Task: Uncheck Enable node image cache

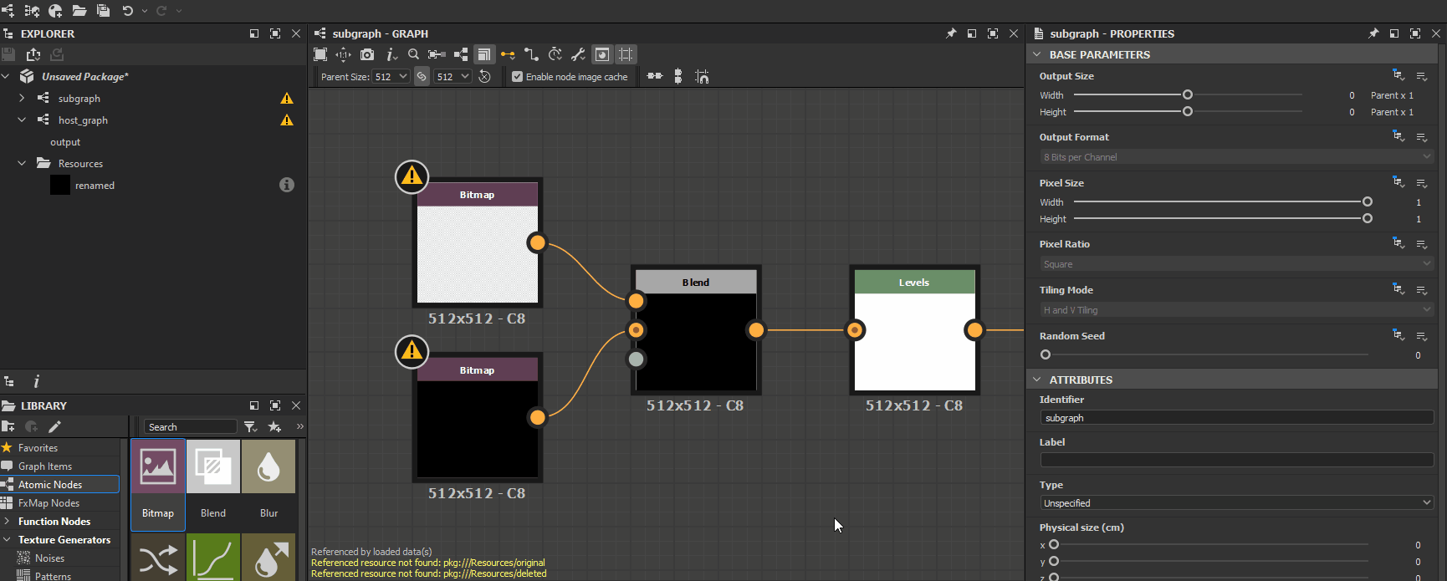Action: coord(517,77)
